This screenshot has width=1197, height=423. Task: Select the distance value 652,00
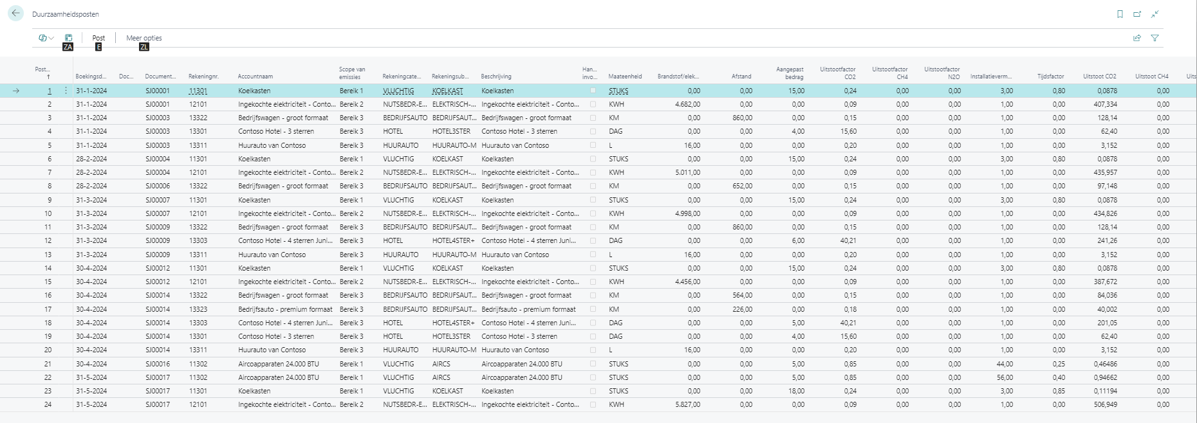tap(742, 186)
